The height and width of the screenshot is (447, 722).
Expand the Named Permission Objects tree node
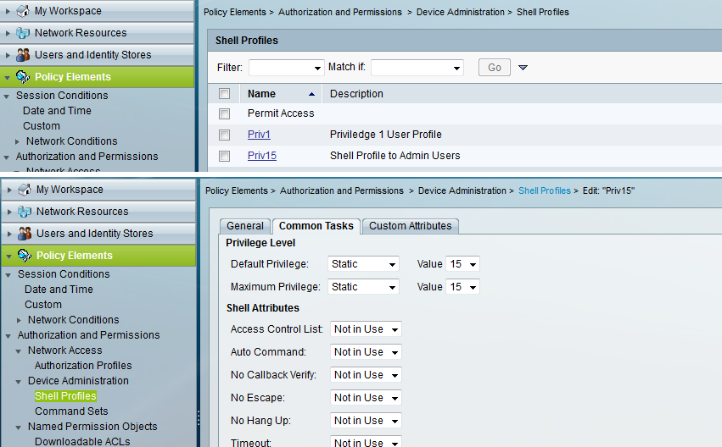pos(20,427)
